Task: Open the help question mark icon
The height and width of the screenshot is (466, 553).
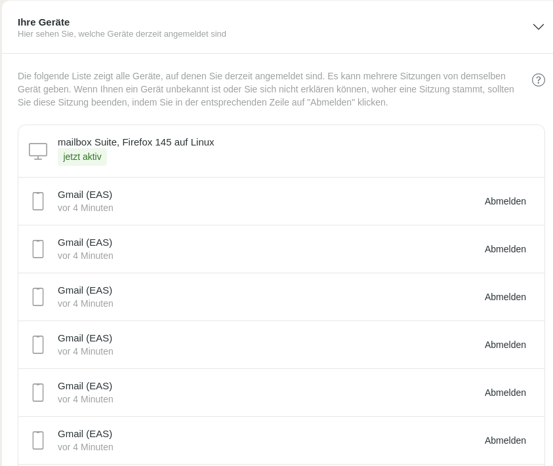Action: coord(538,80)
